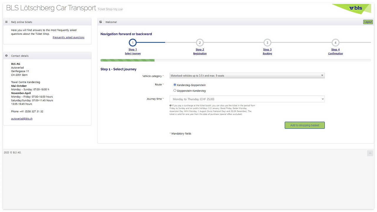Click Add to shopping basket

[x=305, y=125]
